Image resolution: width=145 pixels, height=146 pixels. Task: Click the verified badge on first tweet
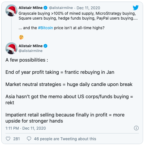pyautogui.click(x=45, y=8)
